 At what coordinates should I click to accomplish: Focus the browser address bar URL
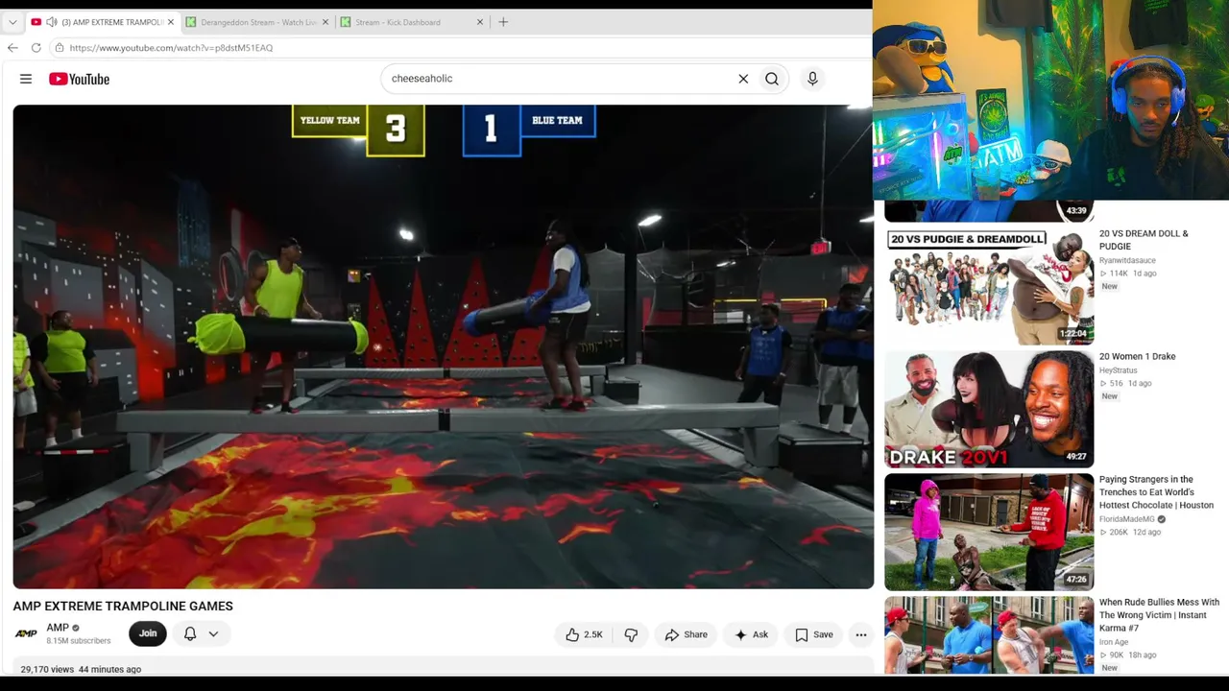coord(171,48)
